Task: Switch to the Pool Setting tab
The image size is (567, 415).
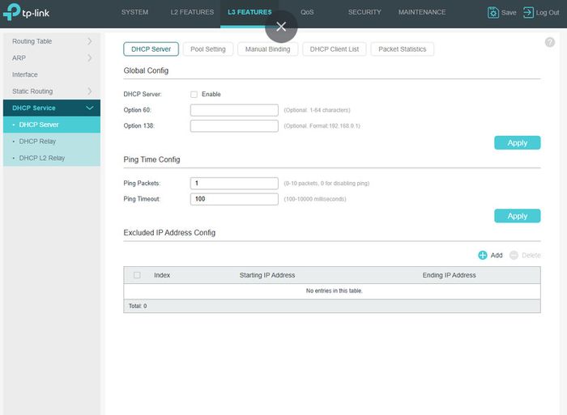Action: coord(208,49)
